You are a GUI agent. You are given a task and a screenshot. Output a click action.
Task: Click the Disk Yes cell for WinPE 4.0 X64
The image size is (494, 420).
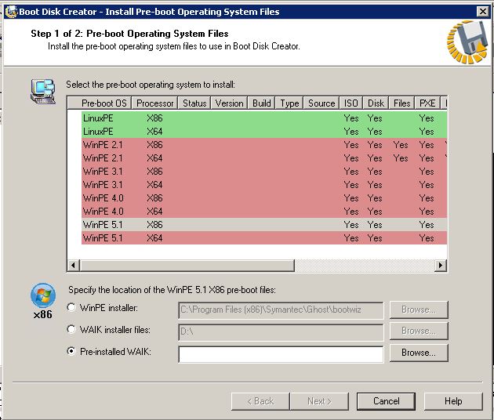[x=375, y=212]
